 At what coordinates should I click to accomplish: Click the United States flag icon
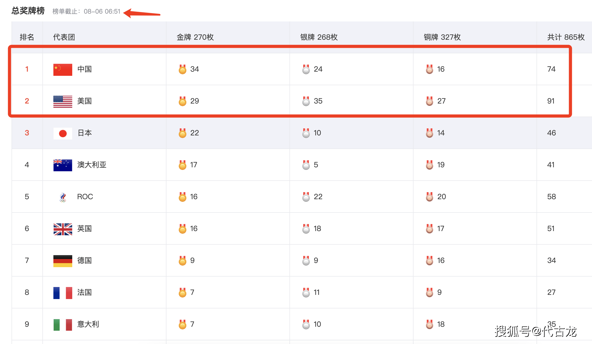click(x=63, y=101)
